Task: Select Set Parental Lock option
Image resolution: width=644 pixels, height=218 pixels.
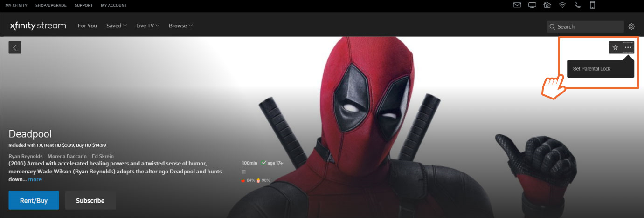Action: [591, 69]
